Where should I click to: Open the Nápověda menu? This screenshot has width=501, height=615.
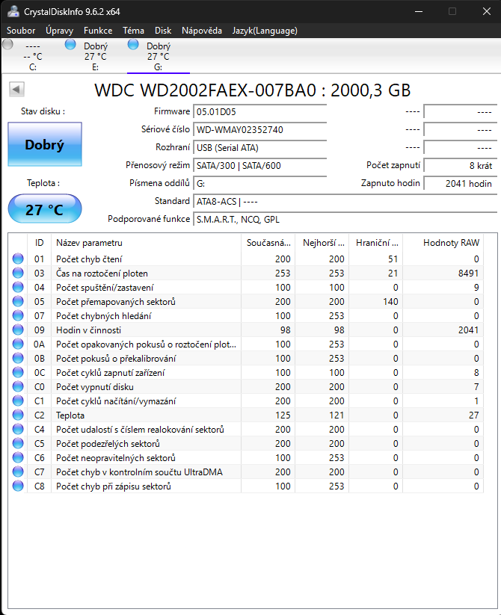tap(202, 31)
